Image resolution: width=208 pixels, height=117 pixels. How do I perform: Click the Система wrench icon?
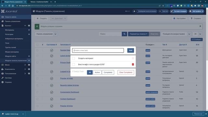(x=3, y=78)
